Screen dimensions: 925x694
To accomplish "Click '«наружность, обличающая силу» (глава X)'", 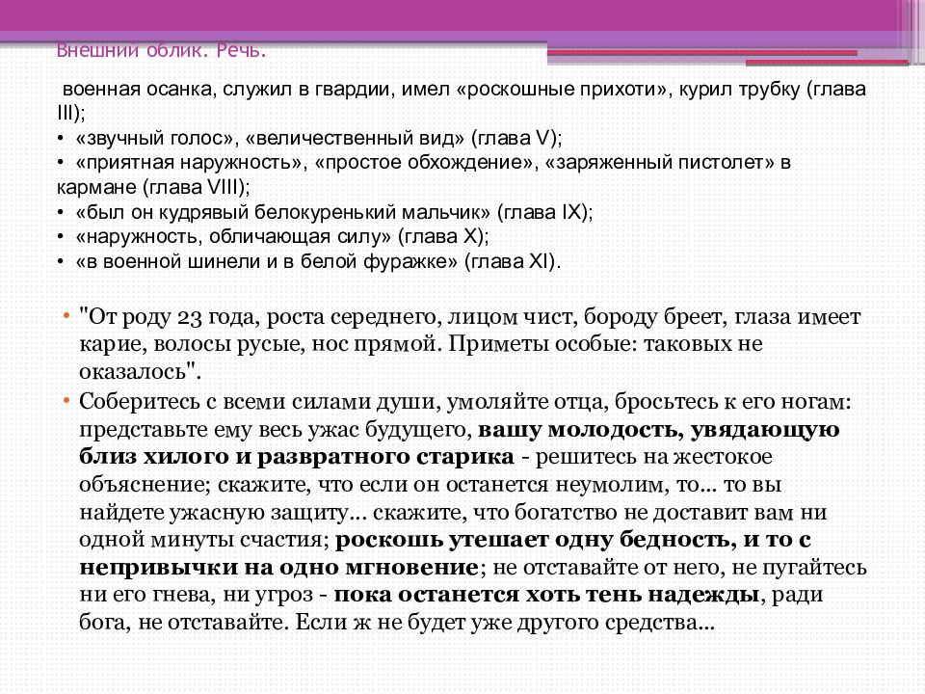I will (282, 237).
